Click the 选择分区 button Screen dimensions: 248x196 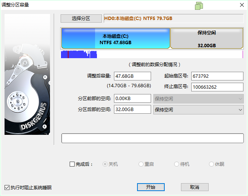click(81, 19)
